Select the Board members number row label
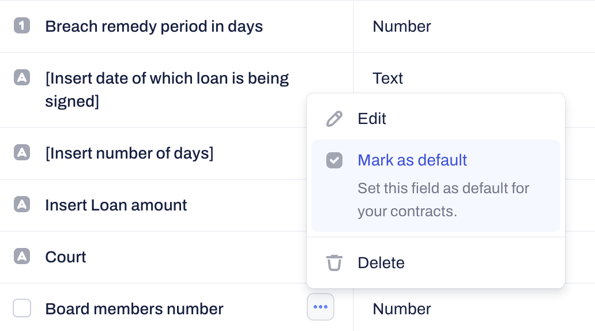This screenshot has width=595, height=331. click(134, 309)
